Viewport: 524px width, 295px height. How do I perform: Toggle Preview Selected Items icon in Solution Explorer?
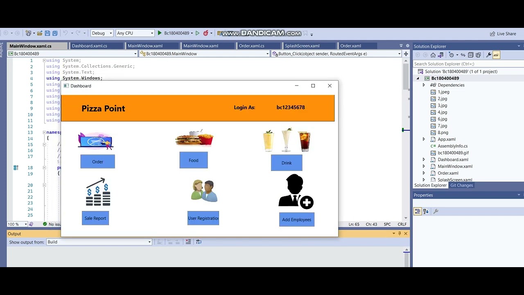pyautogui.click(x=496, y=55)
